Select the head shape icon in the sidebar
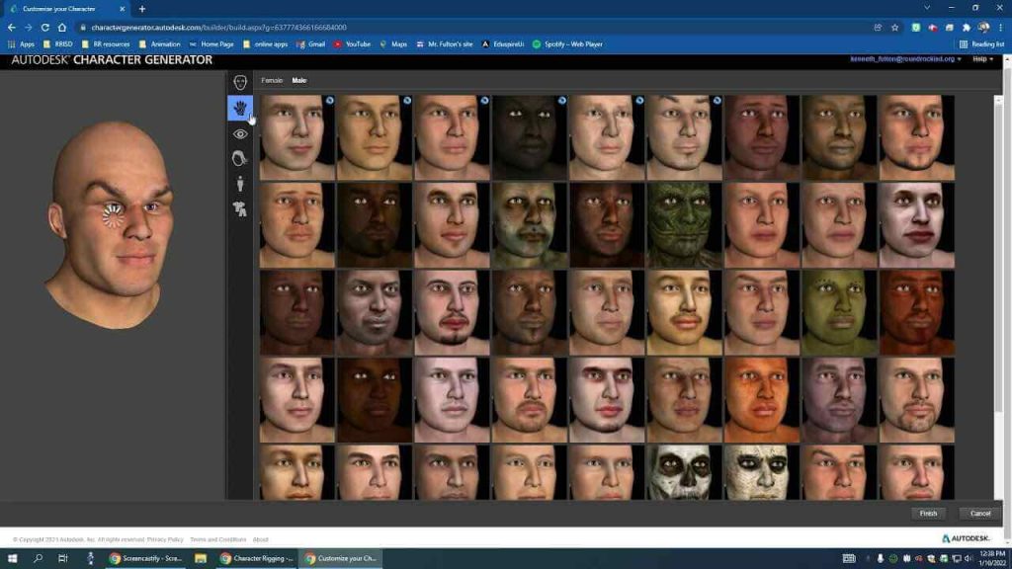The height and width of the screenshot is (569, 1012). click(x=238, y=82)
